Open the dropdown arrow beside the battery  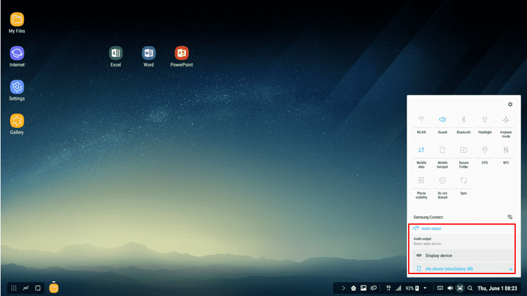(425, 288)
